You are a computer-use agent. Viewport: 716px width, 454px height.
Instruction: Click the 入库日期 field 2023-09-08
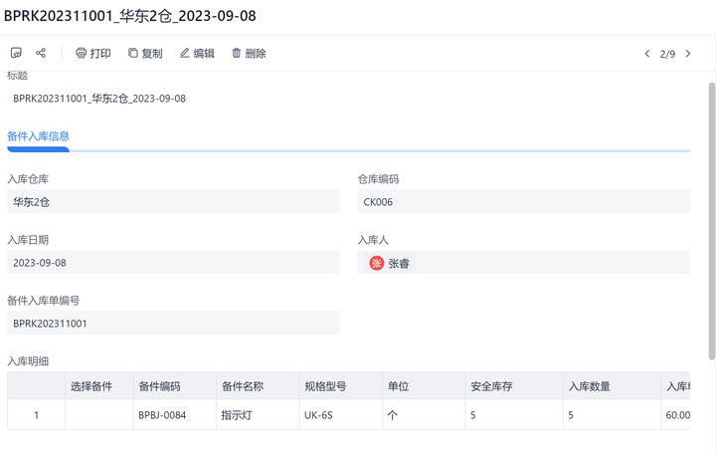pos(173,263)
